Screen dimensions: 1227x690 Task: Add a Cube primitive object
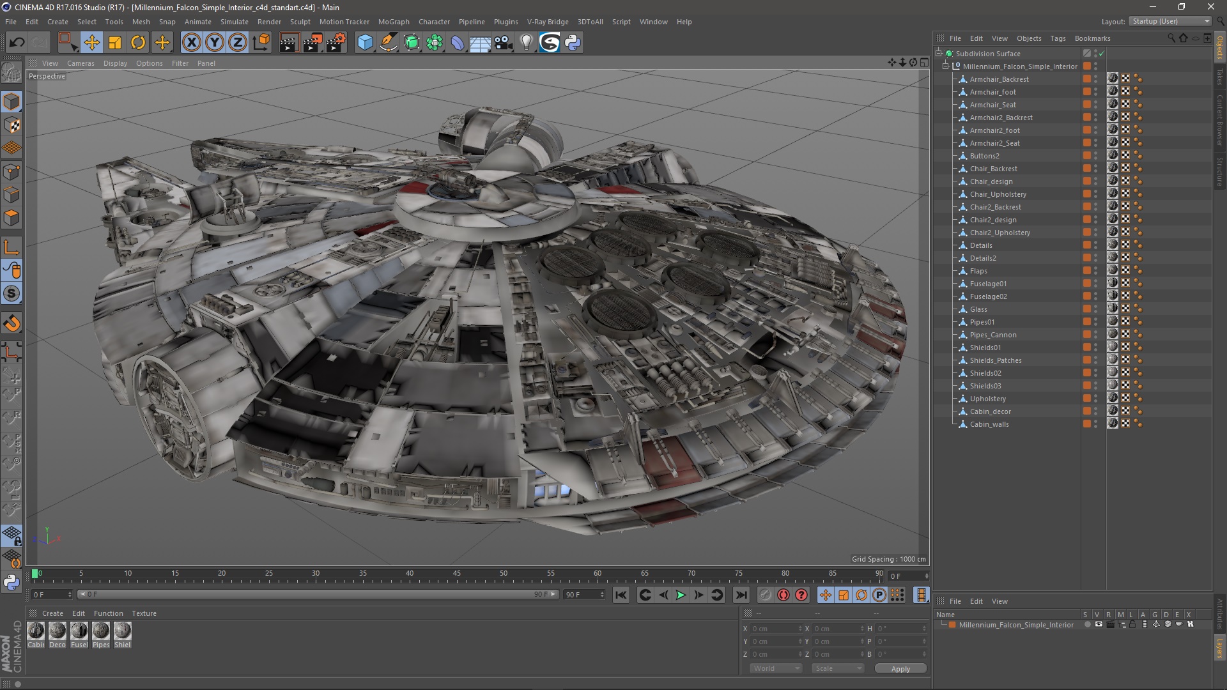click(365, 43)
